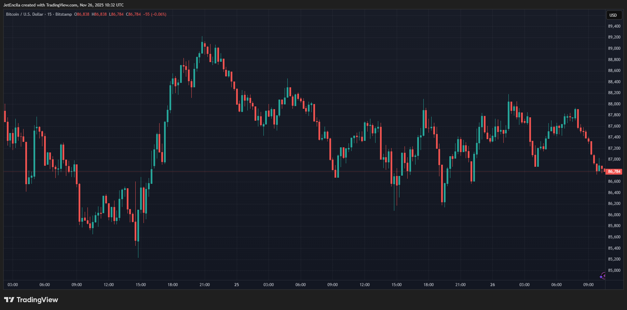Click the Open value in the legend
627x310 pixels.
(x=82, y=14)
